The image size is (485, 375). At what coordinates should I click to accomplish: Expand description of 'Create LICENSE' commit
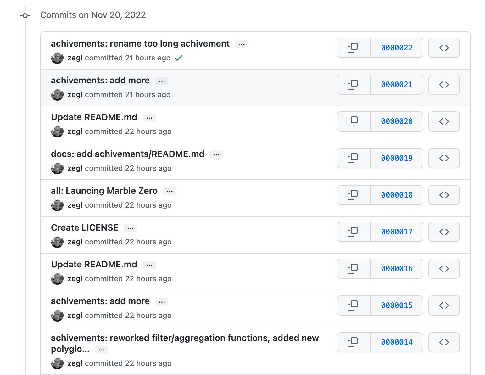[x=130, y=228]
